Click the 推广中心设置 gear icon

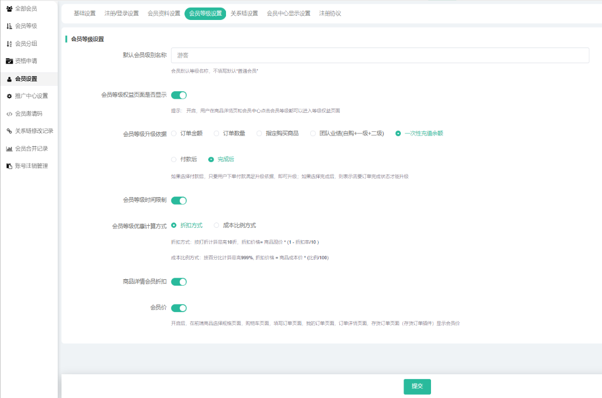tap(9, 96)
